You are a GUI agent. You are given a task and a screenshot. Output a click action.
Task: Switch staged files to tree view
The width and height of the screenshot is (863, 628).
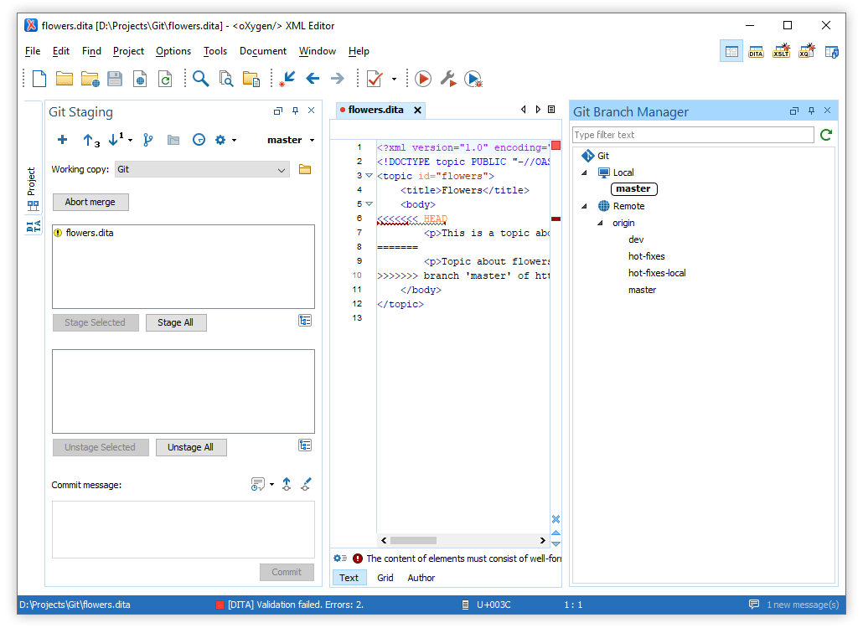click(x=305, y=445)
